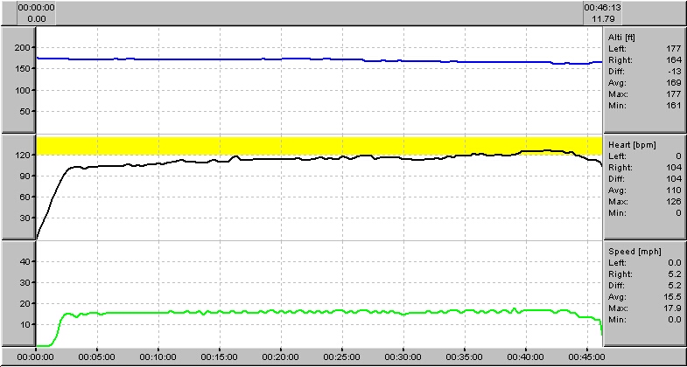This screenshot has width=687, height=367.
Task: Click heart Max value 126
Action: click(675, 202)
